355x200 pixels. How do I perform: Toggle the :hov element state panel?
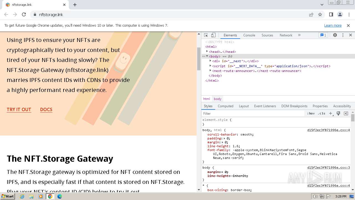click(311, 113)
